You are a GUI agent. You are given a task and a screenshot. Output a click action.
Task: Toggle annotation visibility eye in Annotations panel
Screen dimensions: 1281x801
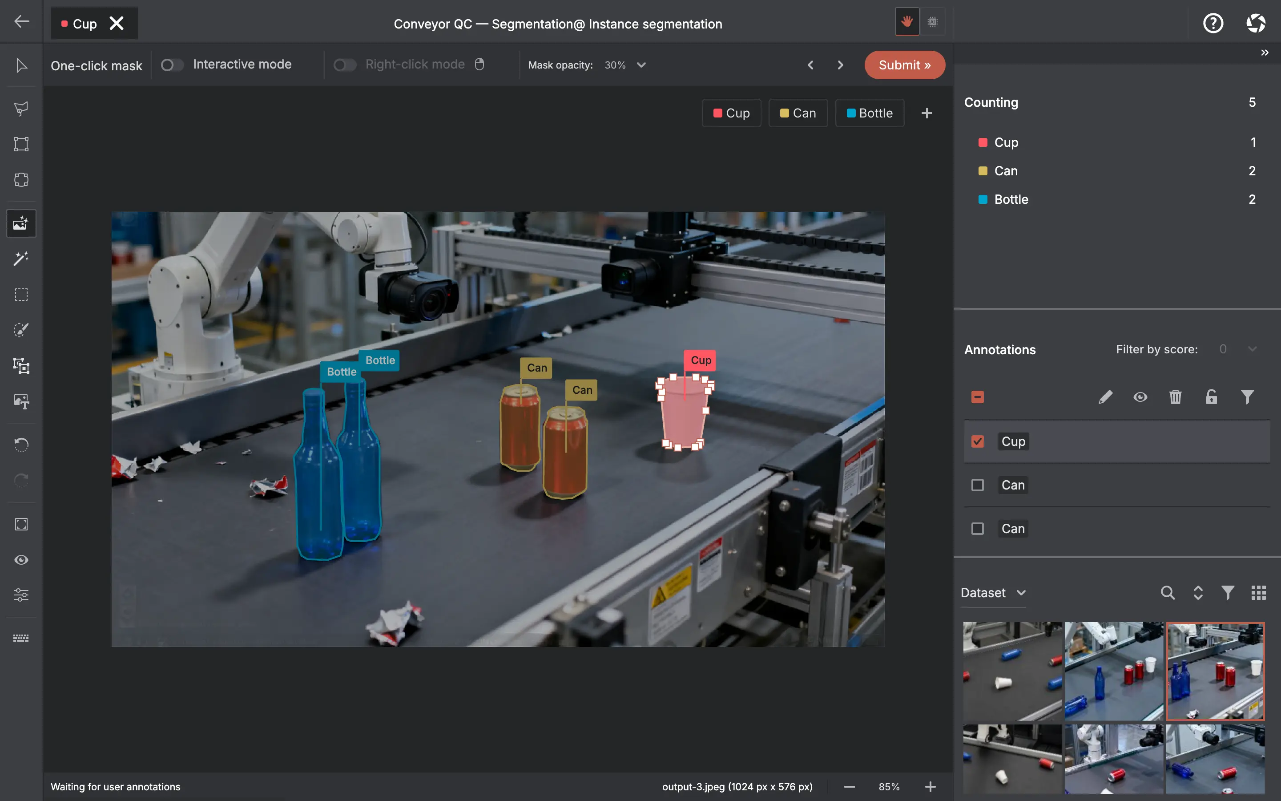point(1140,397)
